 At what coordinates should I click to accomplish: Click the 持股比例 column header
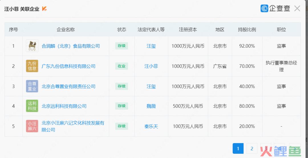247,29
